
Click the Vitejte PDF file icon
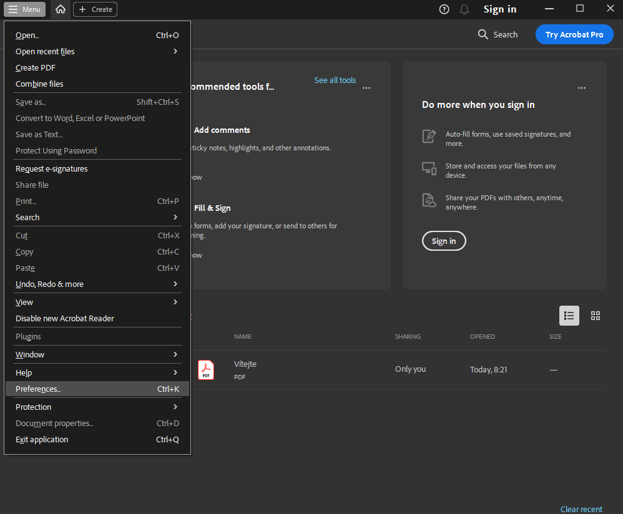click(x=206, y=370)
